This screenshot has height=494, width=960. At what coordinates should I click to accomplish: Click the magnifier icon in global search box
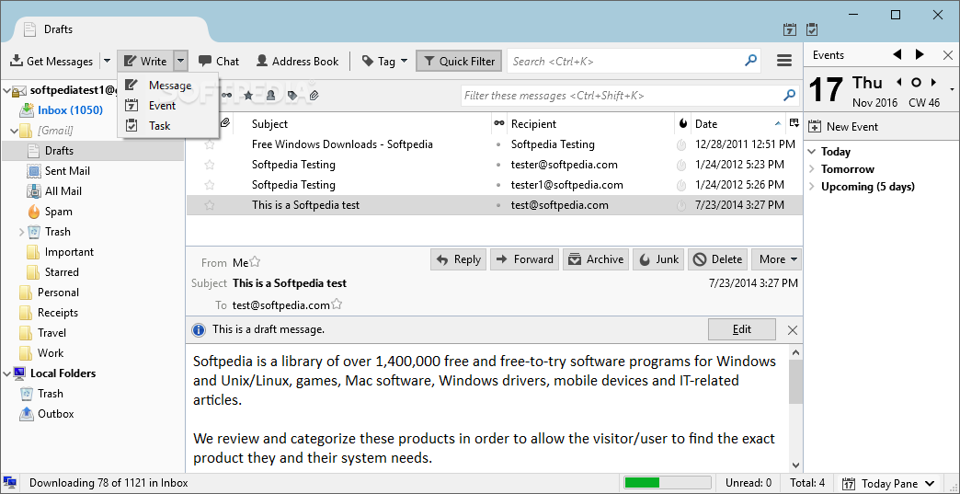point(750,61)
